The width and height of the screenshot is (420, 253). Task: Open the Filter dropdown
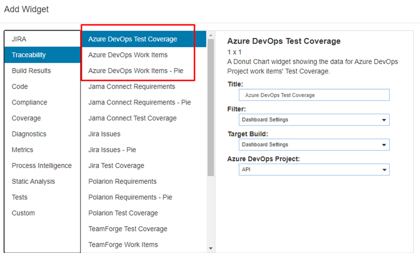pos(314,120)
